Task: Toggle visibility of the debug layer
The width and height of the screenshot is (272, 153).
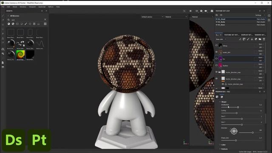Action: click(x=216, y=45)
